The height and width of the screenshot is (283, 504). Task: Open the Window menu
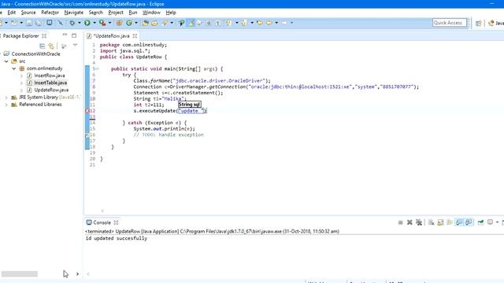click(x=151, y=13)
